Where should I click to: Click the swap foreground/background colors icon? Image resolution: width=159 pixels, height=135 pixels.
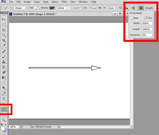tap(5, 124)
